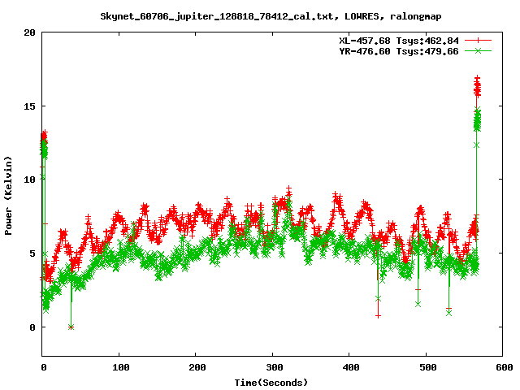Click the y-axis tick label 5
This screenshot has height=390, width=520.
click(x=32, y=253)
